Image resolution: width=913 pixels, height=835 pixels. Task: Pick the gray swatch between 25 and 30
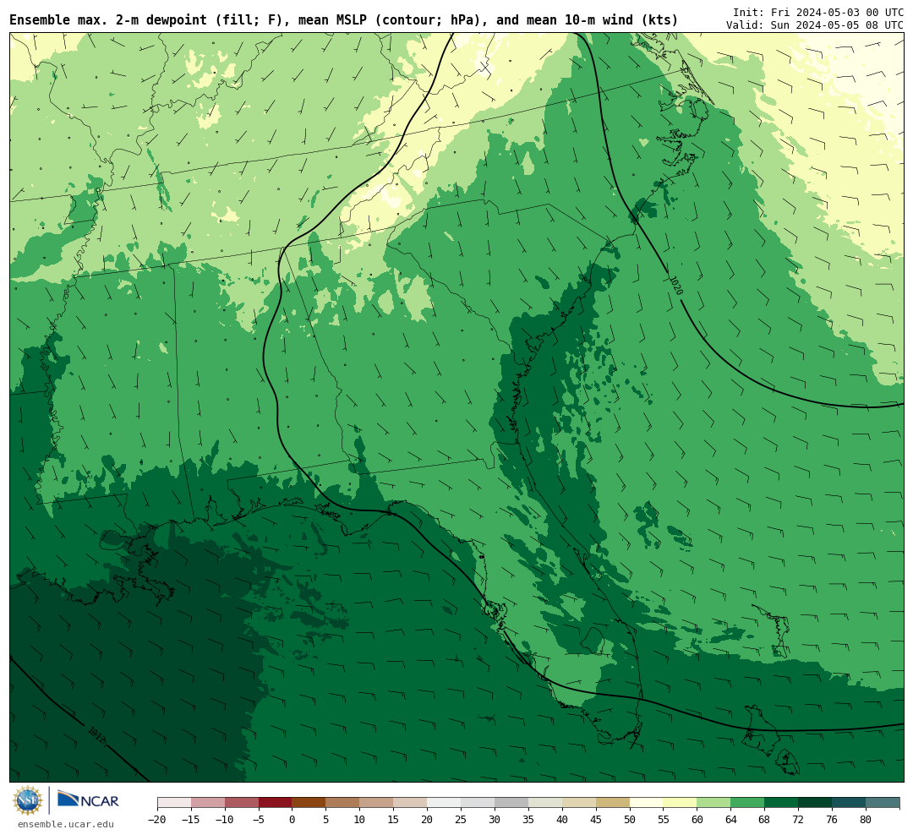coord(478,803)
